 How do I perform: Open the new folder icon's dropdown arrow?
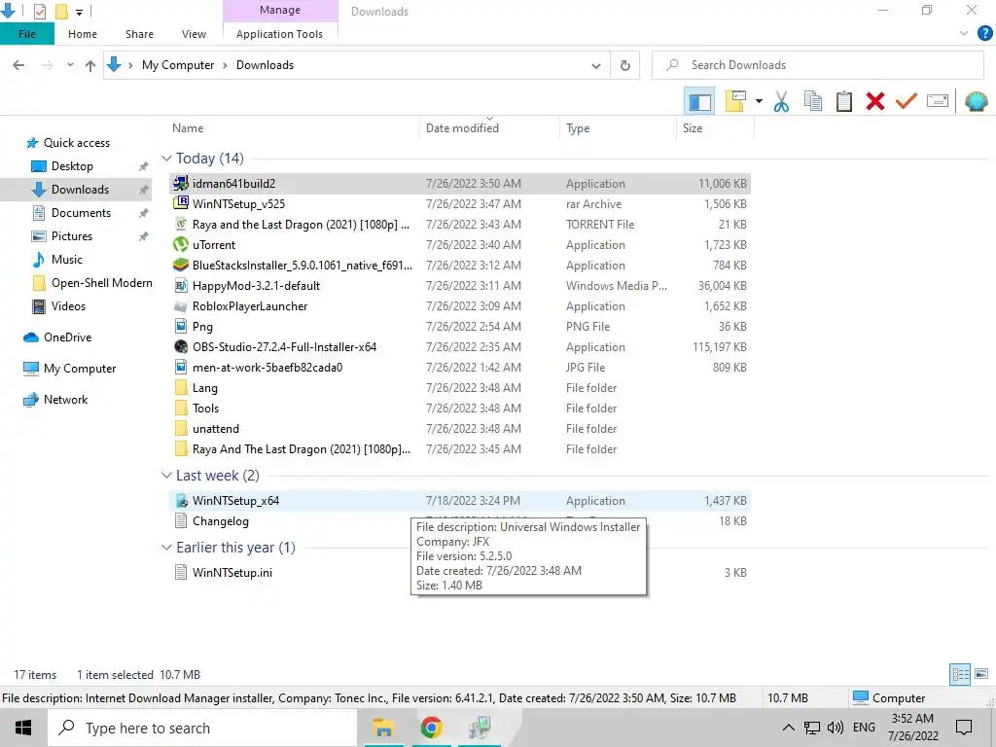click(759, 101)
